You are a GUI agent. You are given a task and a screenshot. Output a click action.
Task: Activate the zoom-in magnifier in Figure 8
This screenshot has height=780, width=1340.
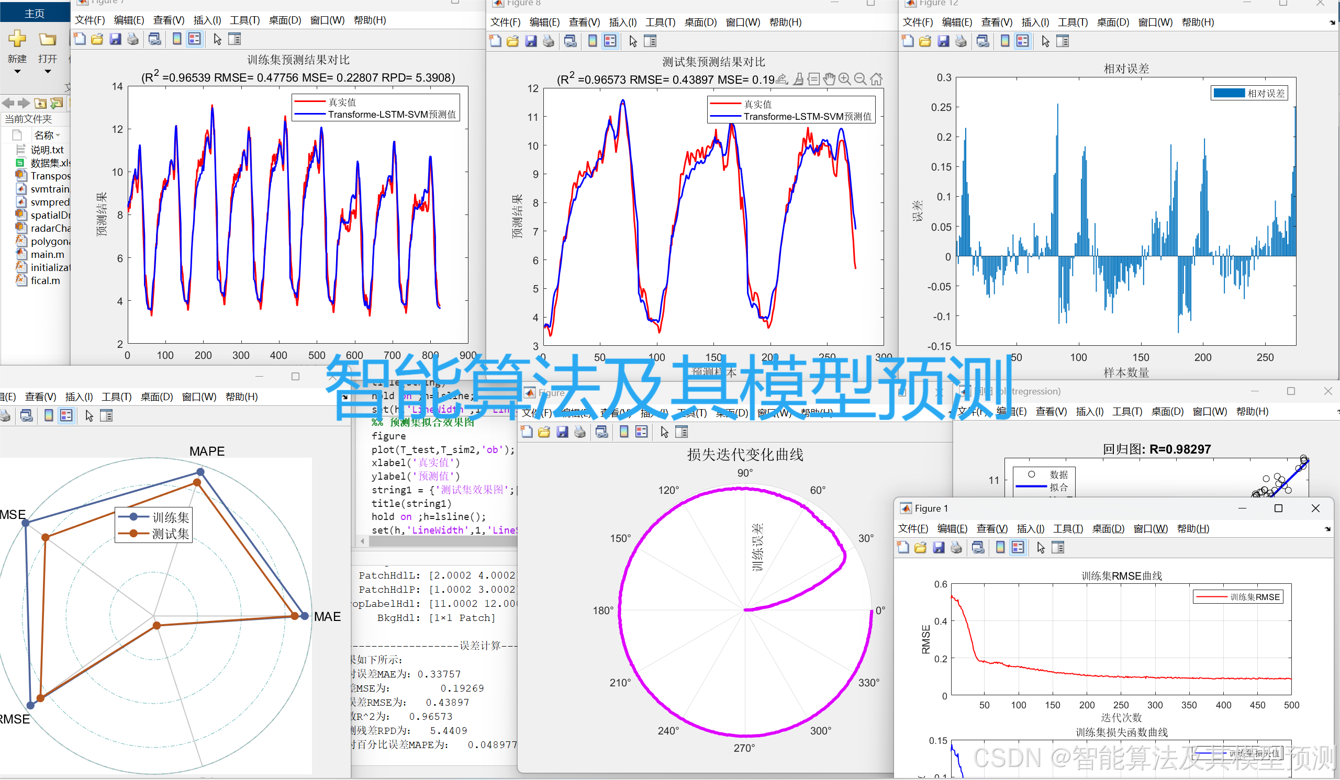[x=845, y=78]
